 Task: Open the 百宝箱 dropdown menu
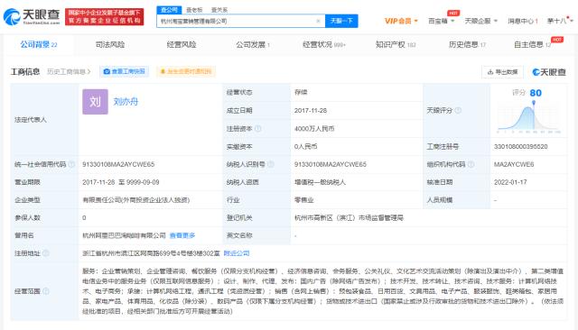coord(441,21)
